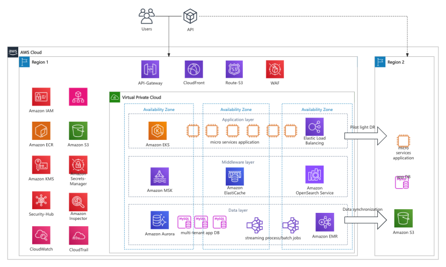The height and width of the screenshot is (267, 446).
Task: Click the Users icon at the top
Action: [147, 16]
